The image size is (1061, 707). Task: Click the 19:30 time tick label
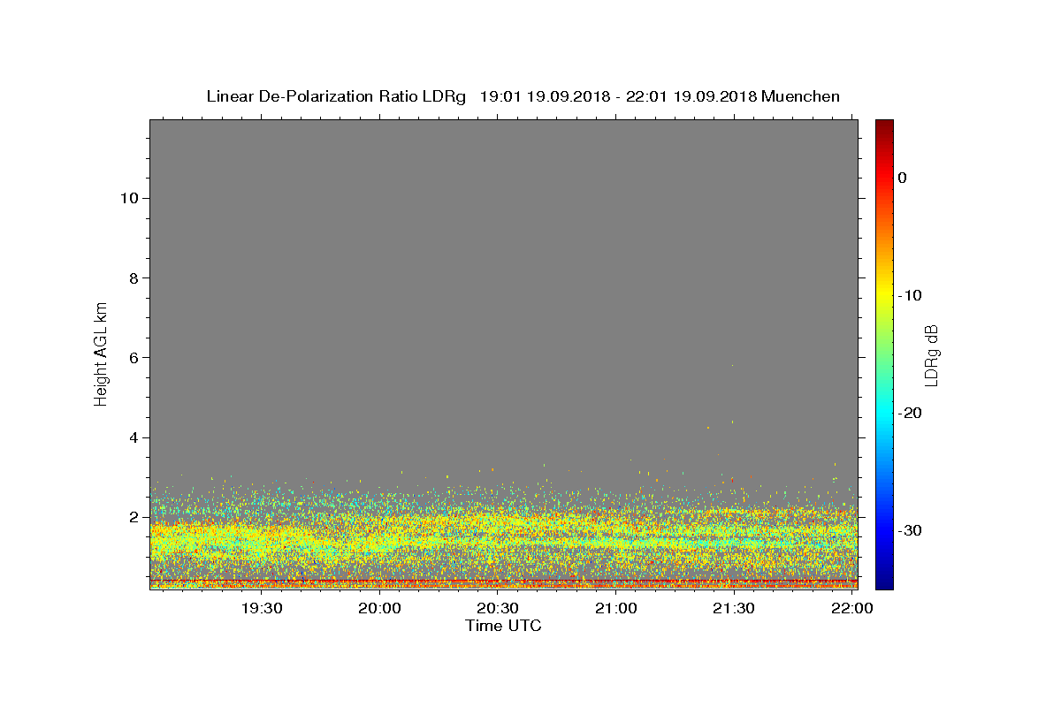[262, 609]
